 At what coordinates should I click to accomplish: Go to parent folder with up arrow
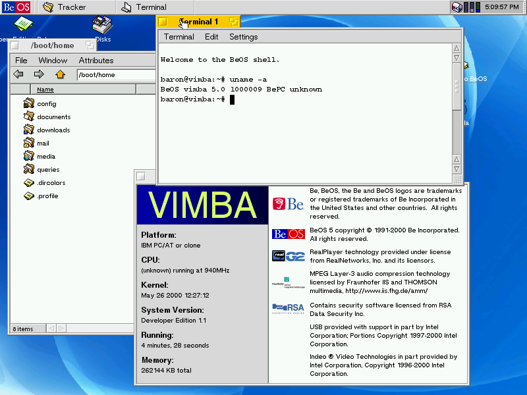(x=60, y=74)
